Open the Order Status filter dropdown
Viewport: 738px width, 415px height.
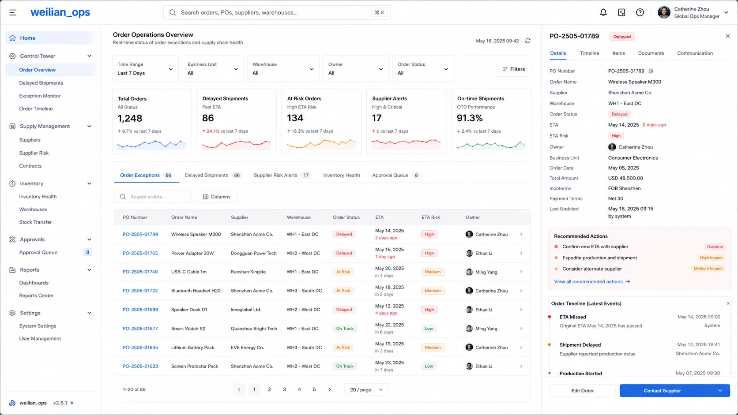point(423,69)
